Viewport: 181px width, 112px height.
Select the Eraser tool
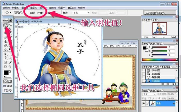coord(5,45)
